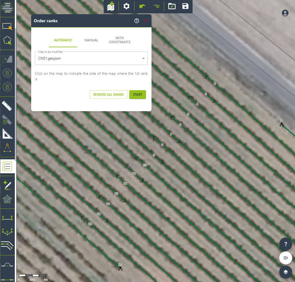This screenshot has width=295, height=282.
Task: Undo the last action
Action: tap(142, 6)
